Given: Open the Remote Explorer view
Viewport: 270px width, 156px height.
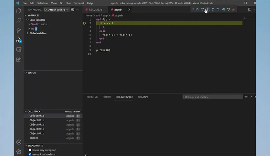Looking at the screenshot, I should 19,50.
